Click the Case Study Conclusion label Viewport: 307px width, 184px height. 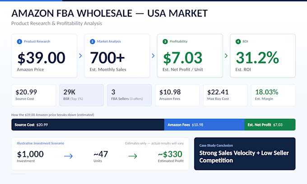coord(216,145)
